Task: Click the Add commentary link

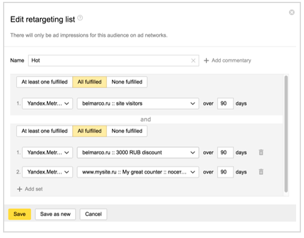Action: [x=231, y=61]
